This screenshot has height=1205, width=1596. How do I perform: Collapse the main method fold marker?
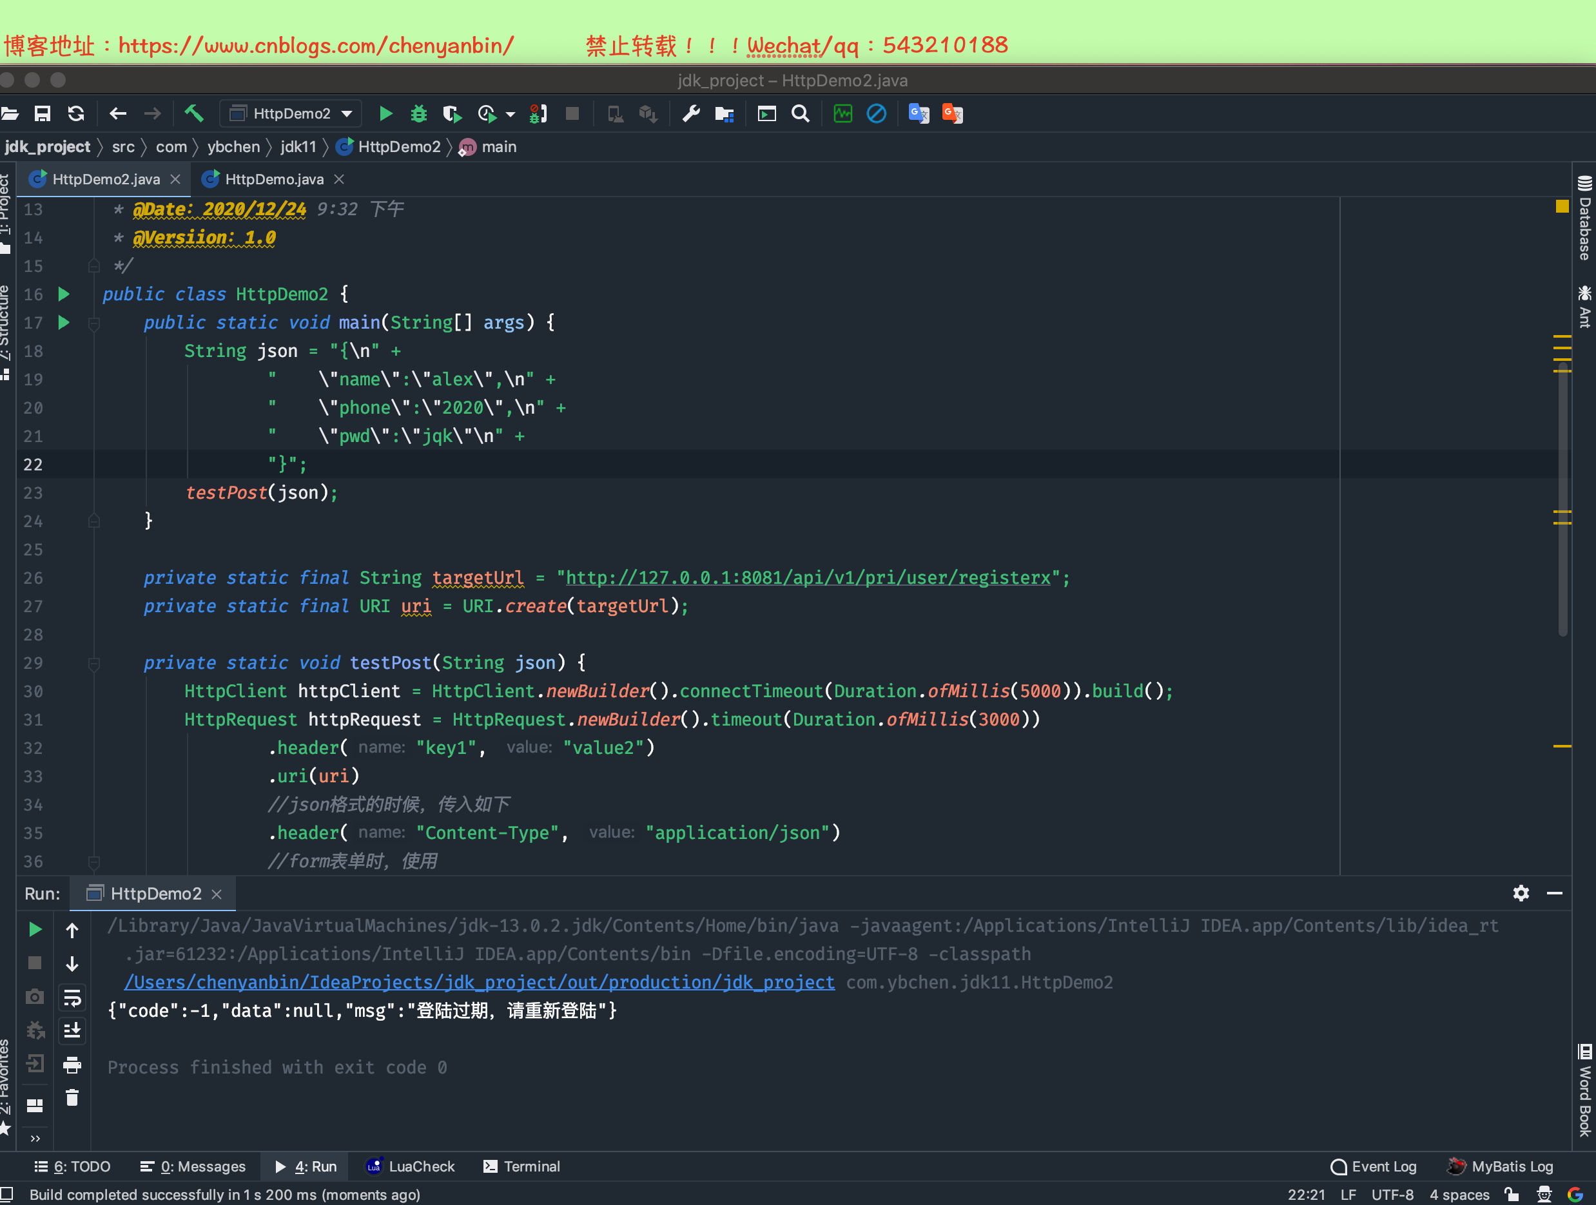[x=94, y=323]
